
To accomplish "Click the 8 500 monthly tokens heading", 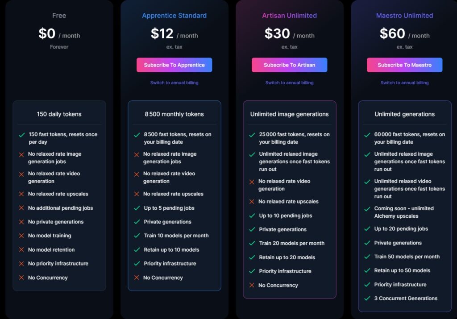I will coord(174,114).
